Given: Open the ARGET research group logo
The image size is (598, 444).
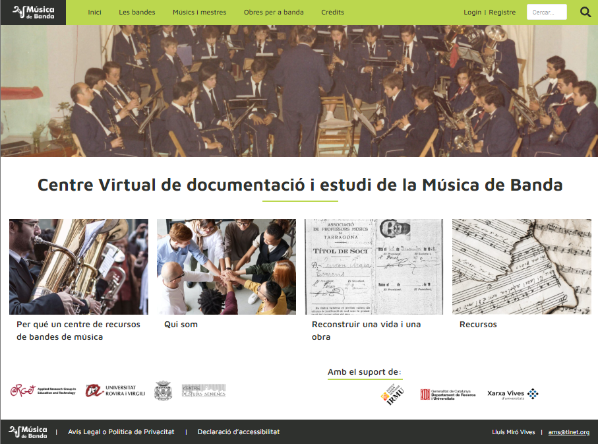Looking at the screenshot, I should point(43,391).
